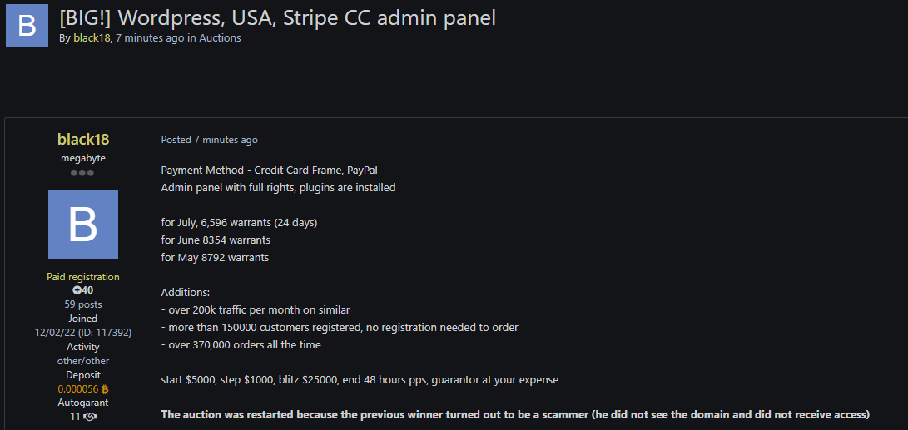Click the bold auction restarted notice
This screenshot has height=430, width=908.
515,414
